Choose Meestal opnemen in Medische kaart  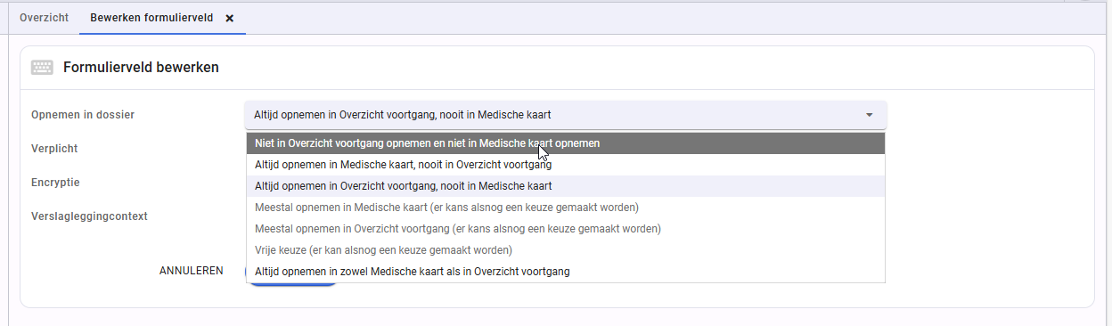coord(566,208)
